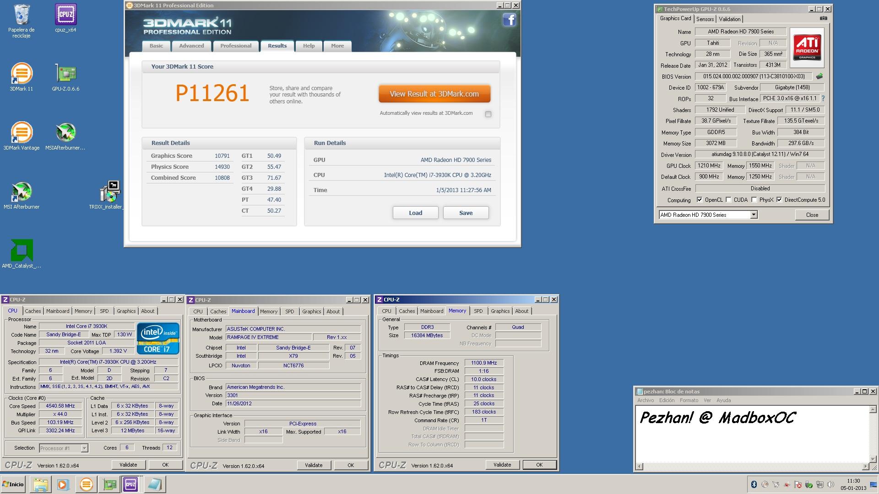Screen dimensions: 879x494
Task: Select the AMD_Catalyst desktop icon
Action: 21,254
